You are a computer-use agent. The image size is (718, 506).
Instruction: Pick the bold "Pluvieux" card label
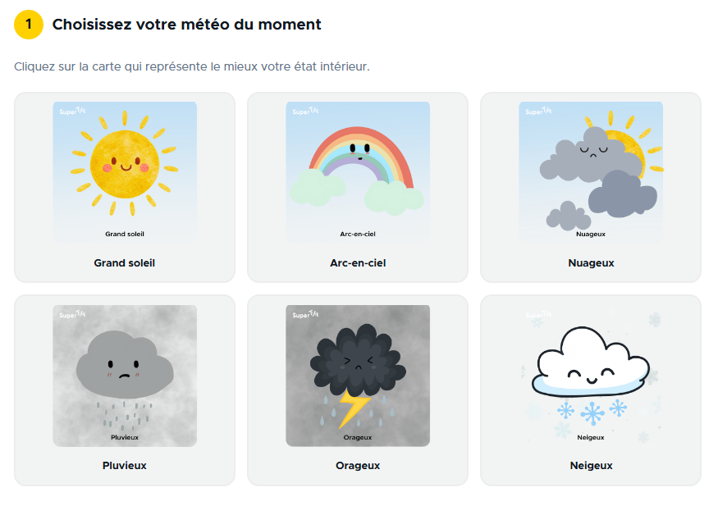click(124, 466)
